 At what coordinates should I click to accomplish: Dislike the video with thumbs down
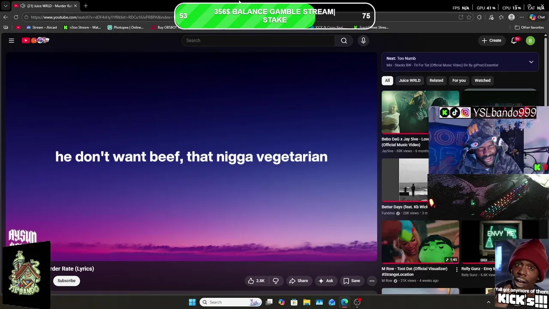point(276,281)
